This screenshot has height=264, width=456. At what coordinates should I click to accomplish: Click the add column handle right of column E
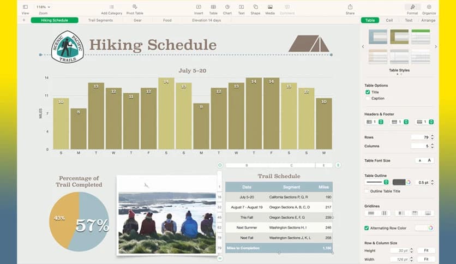(338, 165)
